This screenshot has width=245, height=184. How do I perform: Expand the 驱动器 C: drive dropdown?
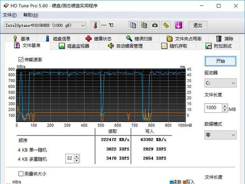coord(220,83)
